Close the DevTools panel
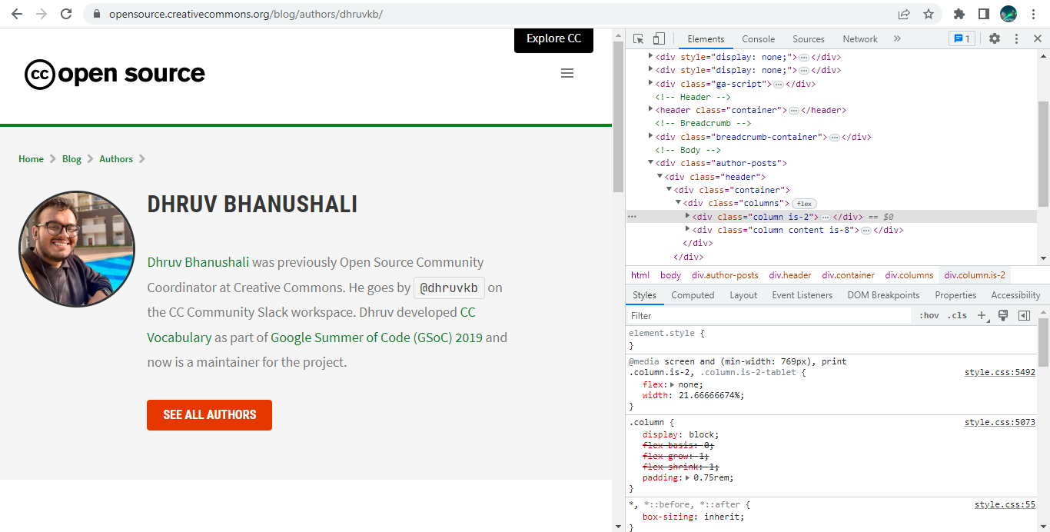Image resolution: width=1050 pixels, height=532 pixels. pos(1036,38)
